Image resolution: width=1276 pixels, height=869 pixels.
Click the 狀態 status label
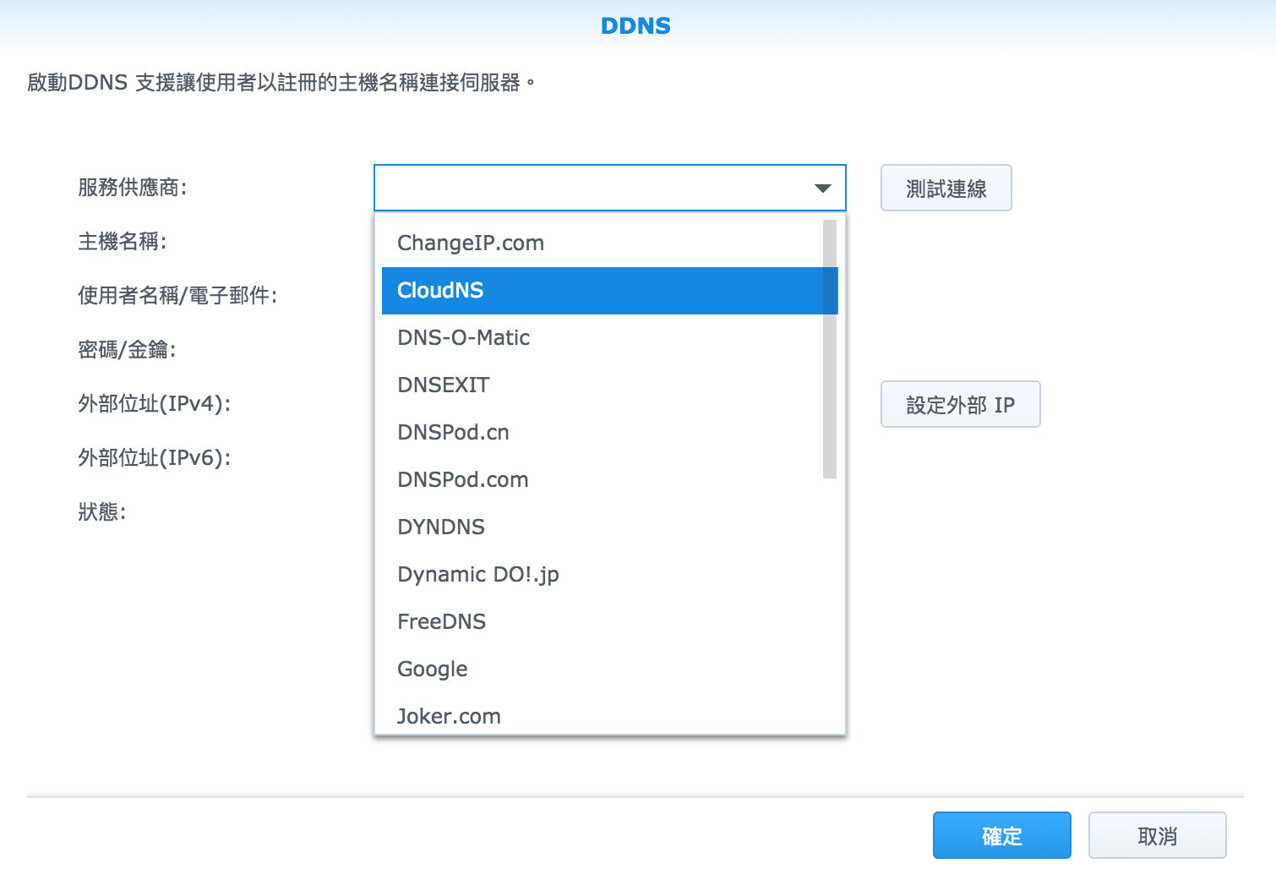102,512
